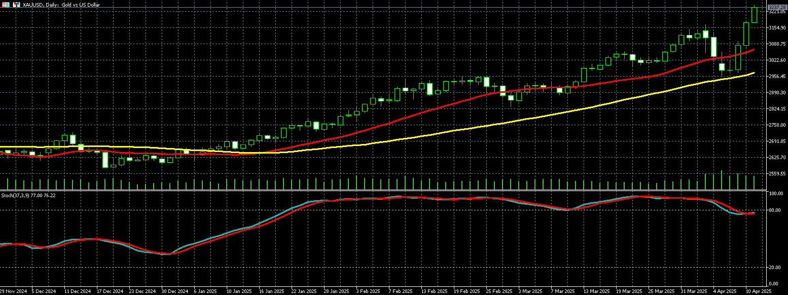Image resolution: width=788 pixels, height=295 pixels.
Task: Click the Stoch(37,3,9) indicator label
Action: 28,195
